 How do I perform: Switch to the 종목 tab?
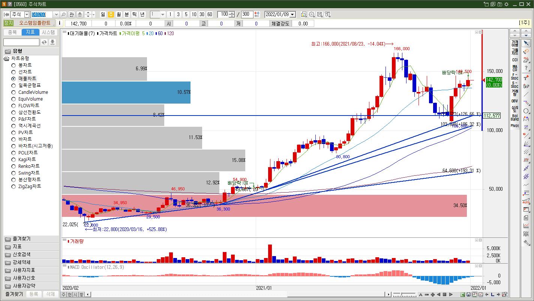[12, 32]
